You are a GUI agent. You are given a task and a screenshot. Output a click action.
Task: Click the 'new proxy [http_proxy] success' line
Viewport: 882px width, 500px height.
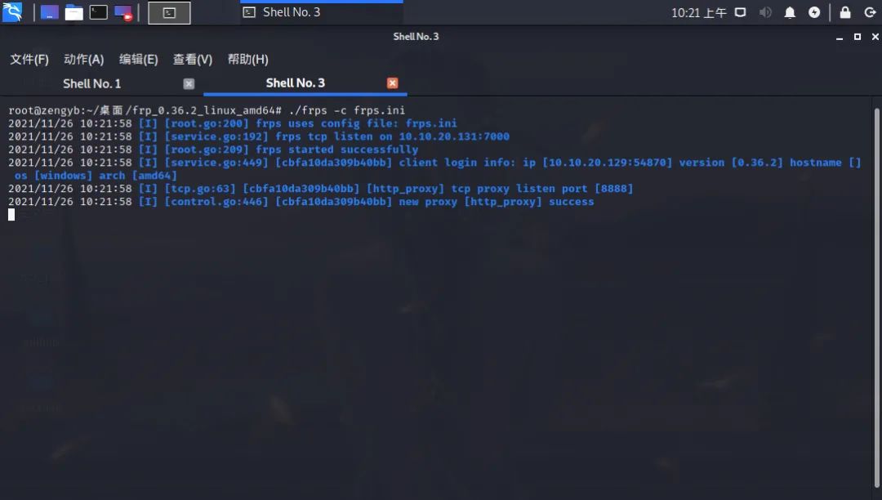click(301, 201)
